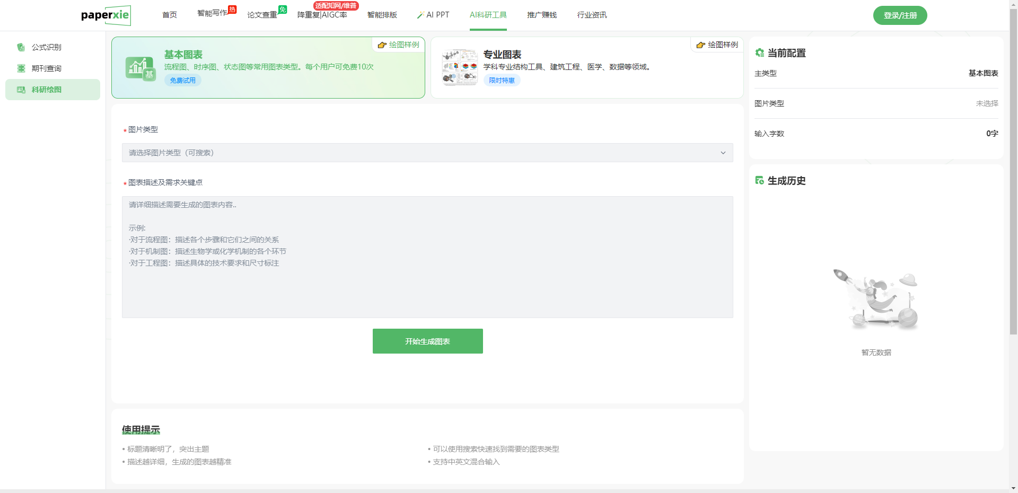This screenshot has width=1018, height=493.
Task: Open 降重复|AIGC率 navigation item
Action: [322, 15]
